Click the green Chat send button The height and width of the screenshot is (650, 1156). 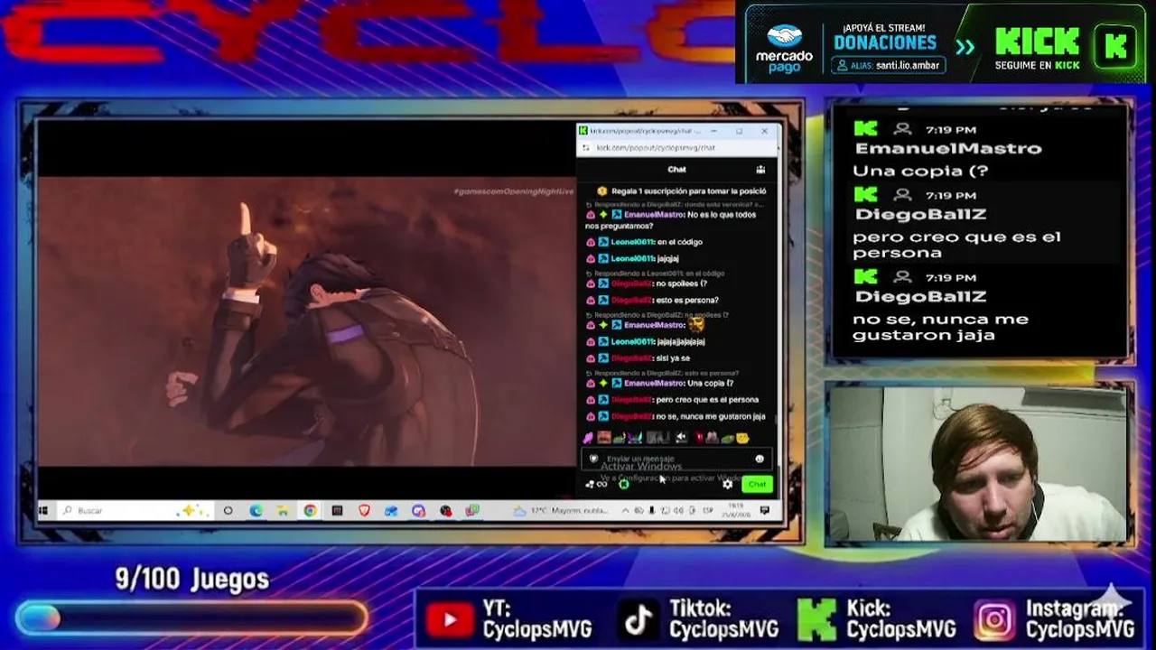[x=757, y=485]
